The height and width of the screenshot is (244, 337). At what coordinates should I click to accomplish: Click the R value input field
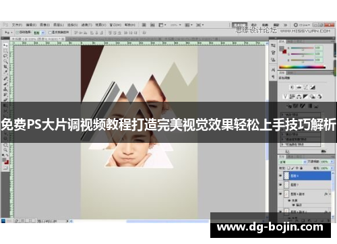click(319, 48)
